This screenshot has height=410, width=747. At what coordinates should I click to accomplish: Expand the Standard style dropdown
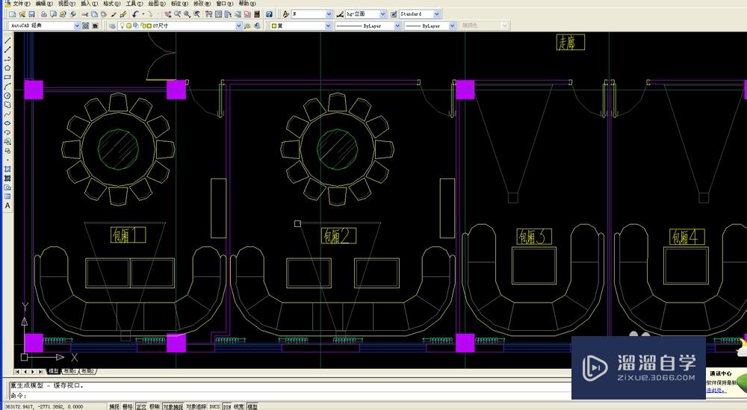(x=437, y=14)
